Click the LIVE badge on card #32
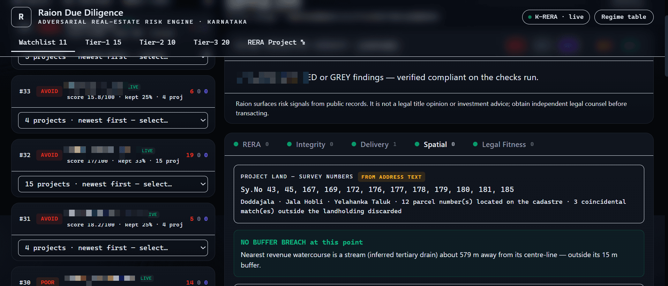The image size is (668, 286). pos(147,151)
